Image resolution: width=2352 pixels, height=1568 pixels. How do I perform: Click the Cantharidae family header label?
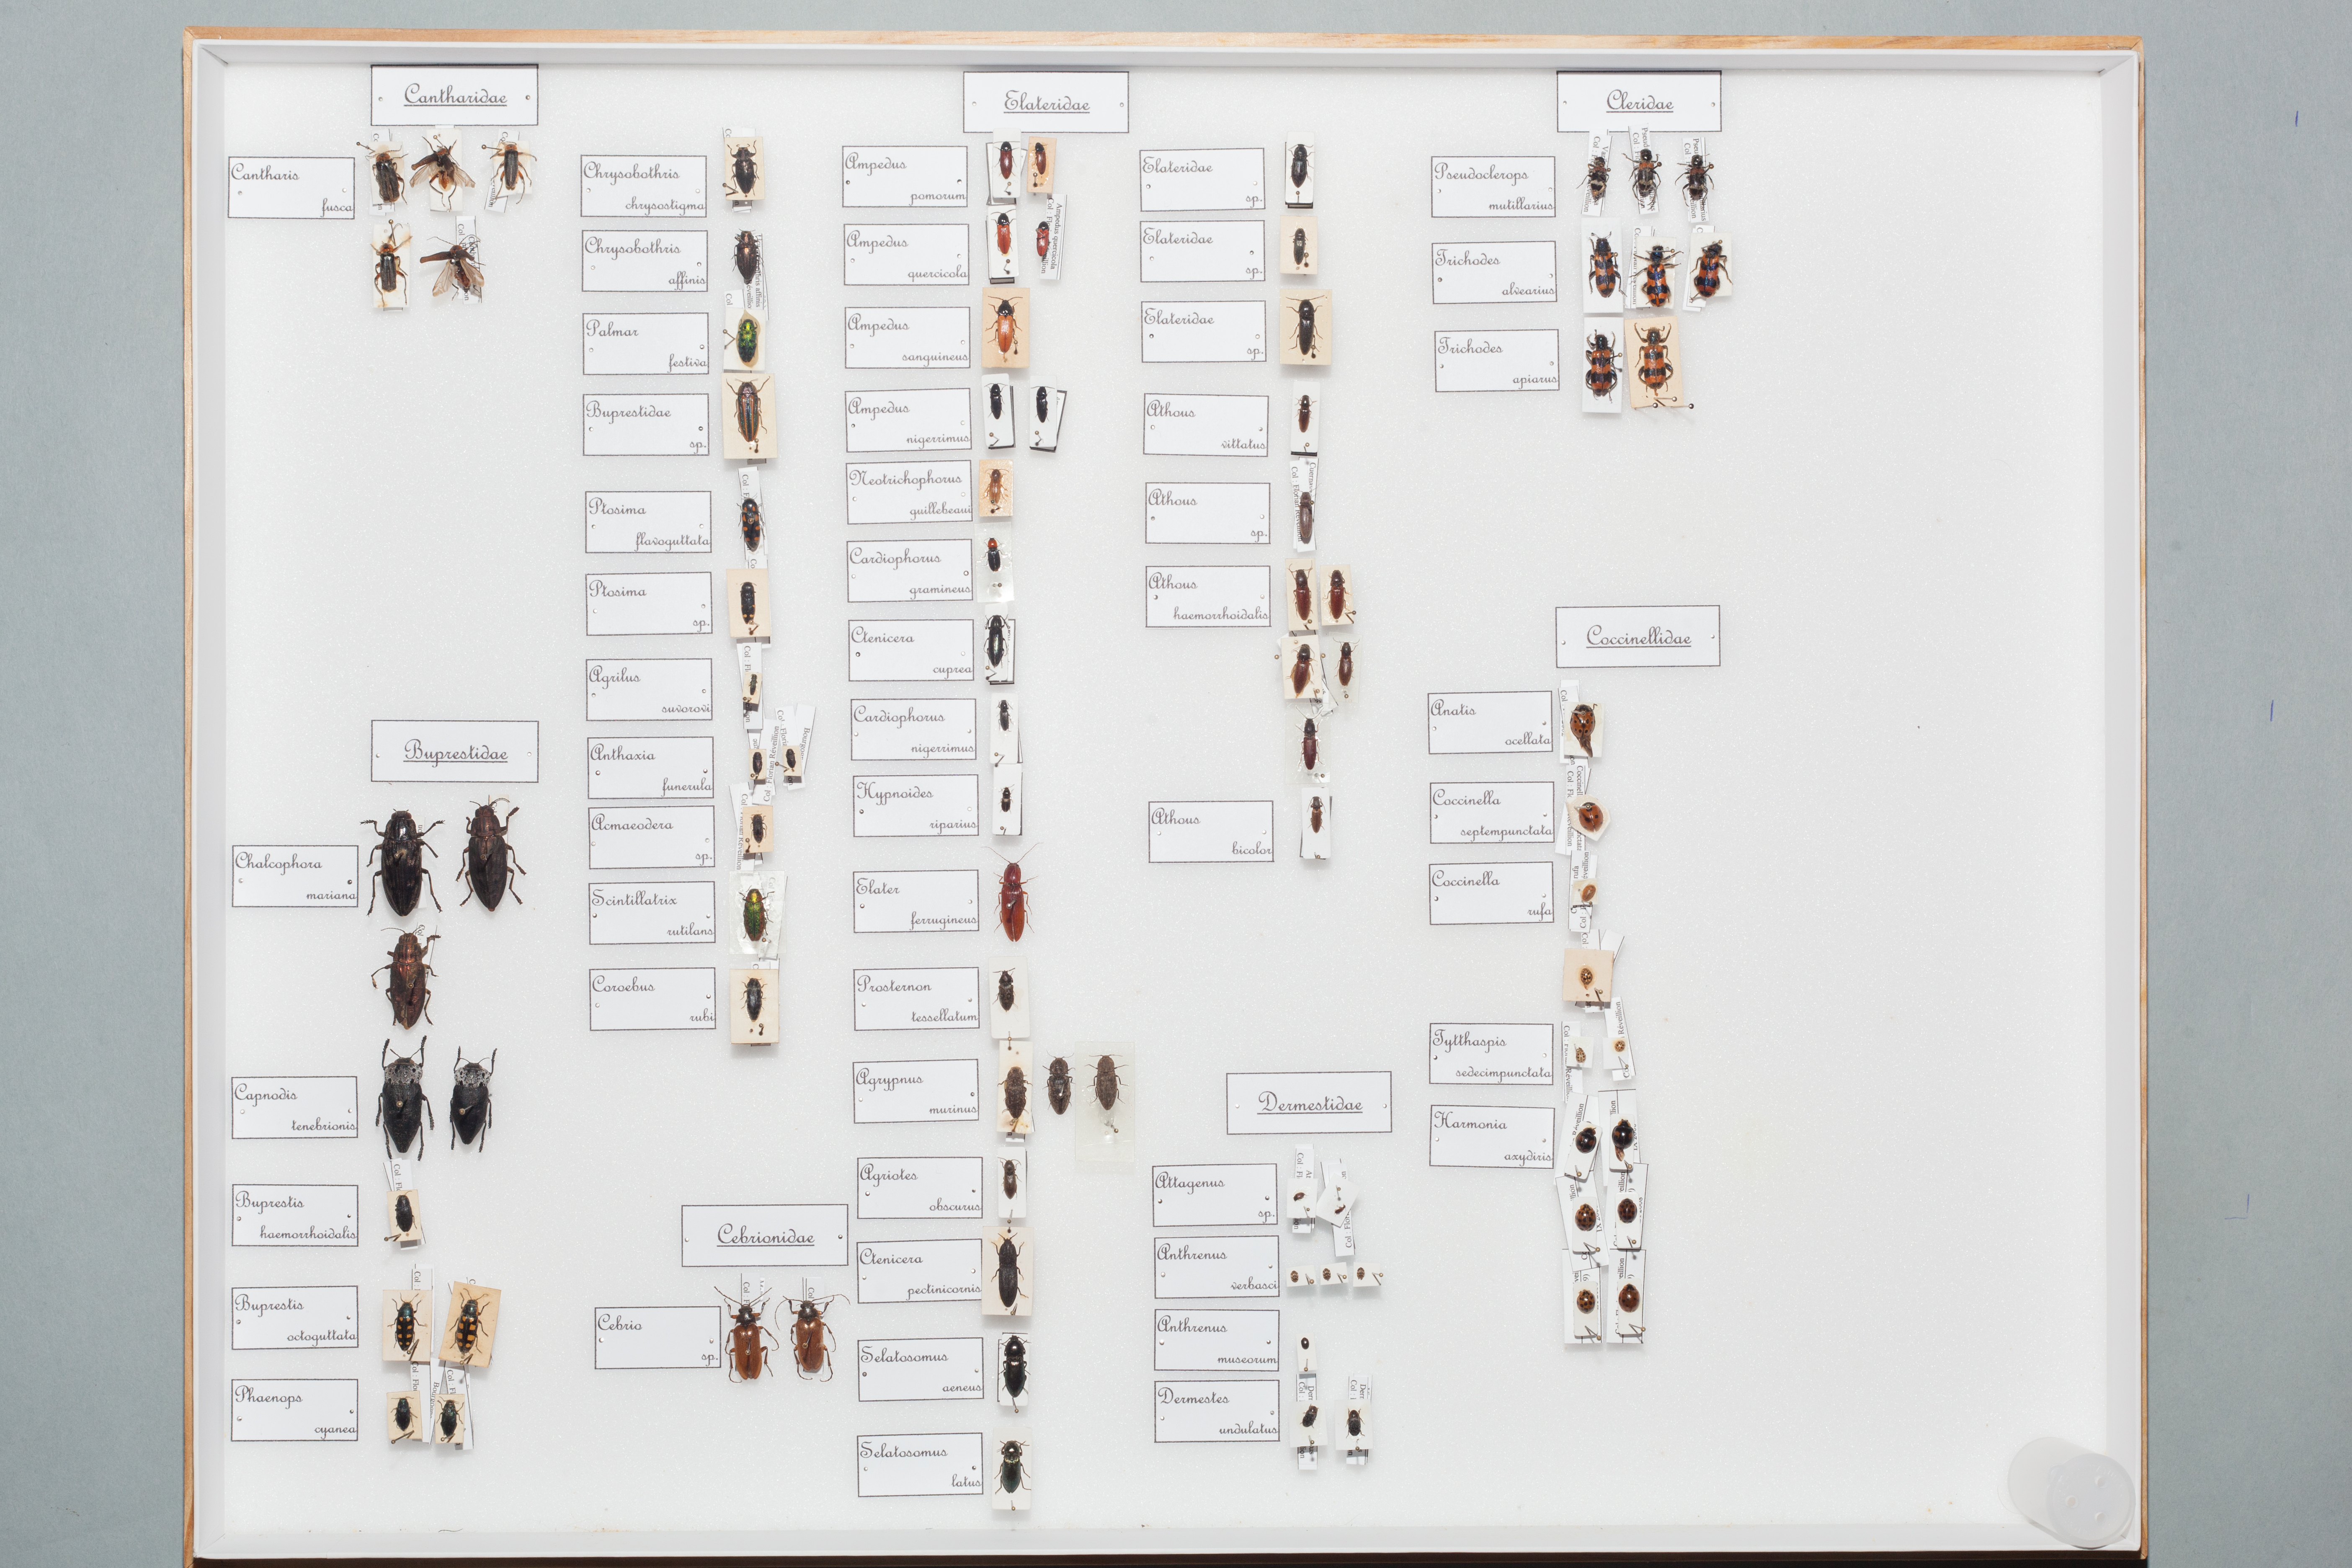[x=454, y=96]
